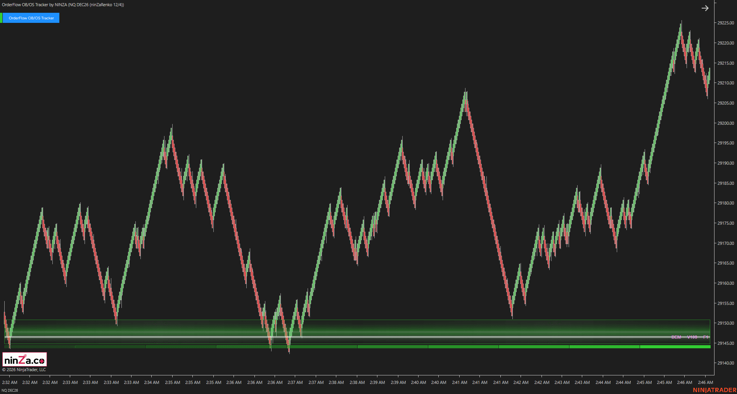Click the © 2026 NinjaTrader, LLC text
Screen dimensions: 737x394
24,370
